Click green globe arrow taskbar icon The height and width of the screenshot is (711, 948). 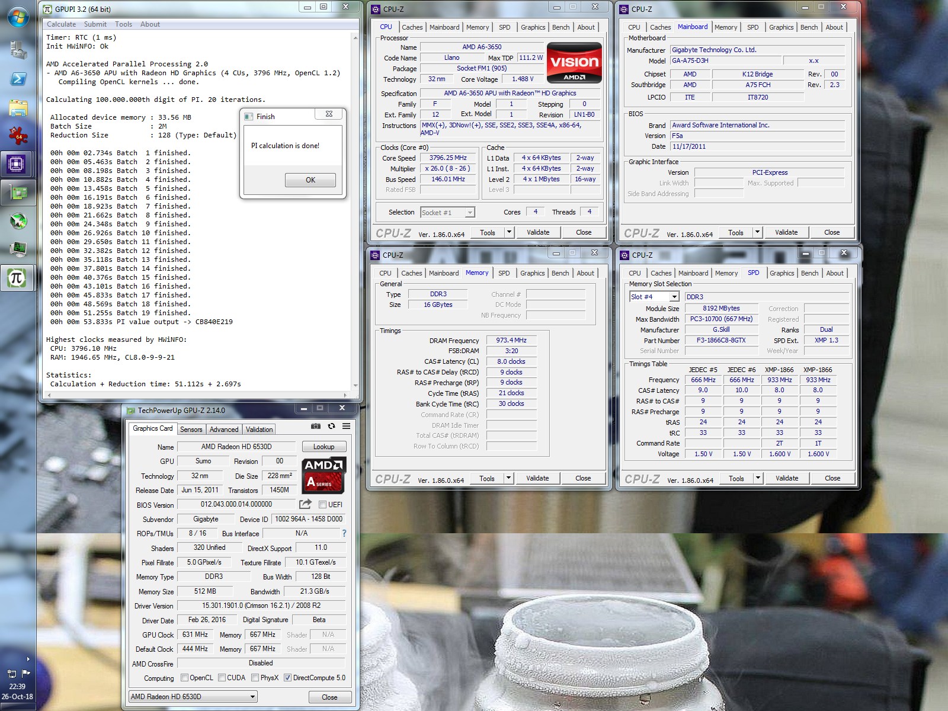point(18,221)
